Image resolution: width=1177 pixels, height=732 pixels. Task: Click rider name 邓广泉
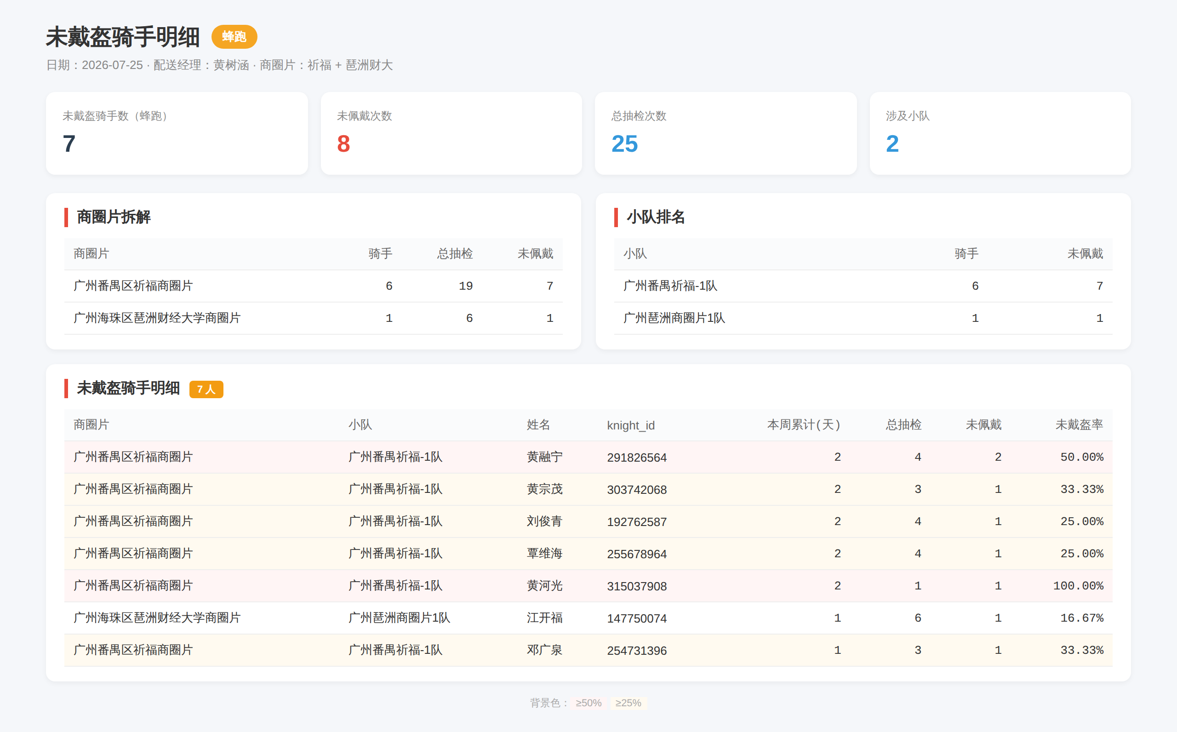[544, 650]
